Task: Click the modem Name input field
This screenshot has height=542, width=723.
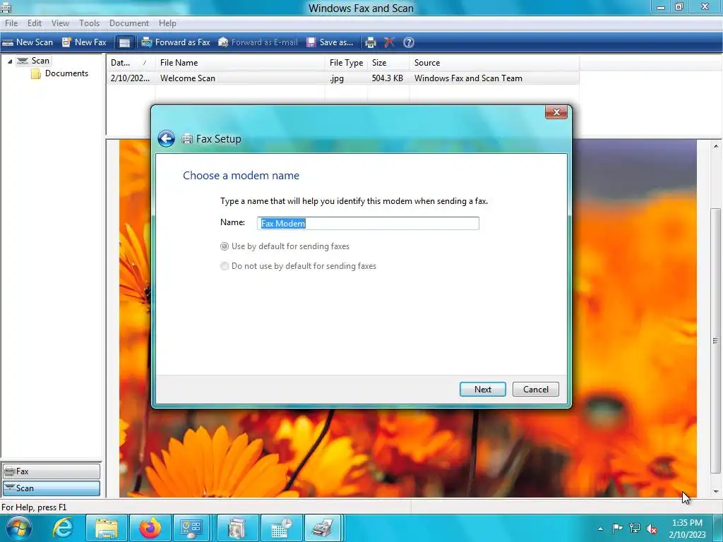Action: 368,223
